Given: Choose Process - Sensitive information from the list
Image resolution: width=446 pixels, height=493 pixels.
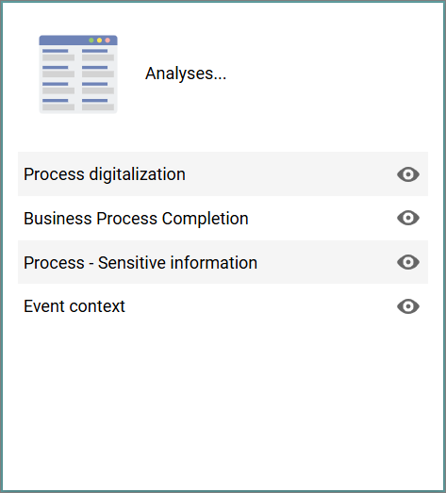Looking at the screenshot, I should click(x=140, y=263).
